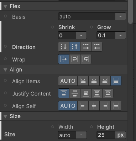Image resolution: width=136 pixels, height=141 pixels.
Task: Set Justify Content to flex-end
Action: pos(86,93)
